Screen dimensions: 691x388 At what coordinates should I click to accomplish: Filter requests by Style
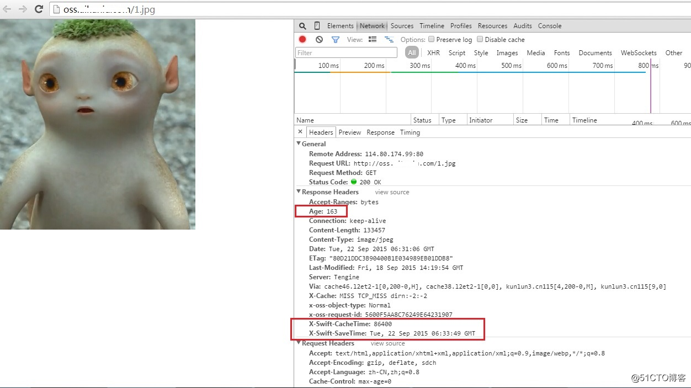481,53
